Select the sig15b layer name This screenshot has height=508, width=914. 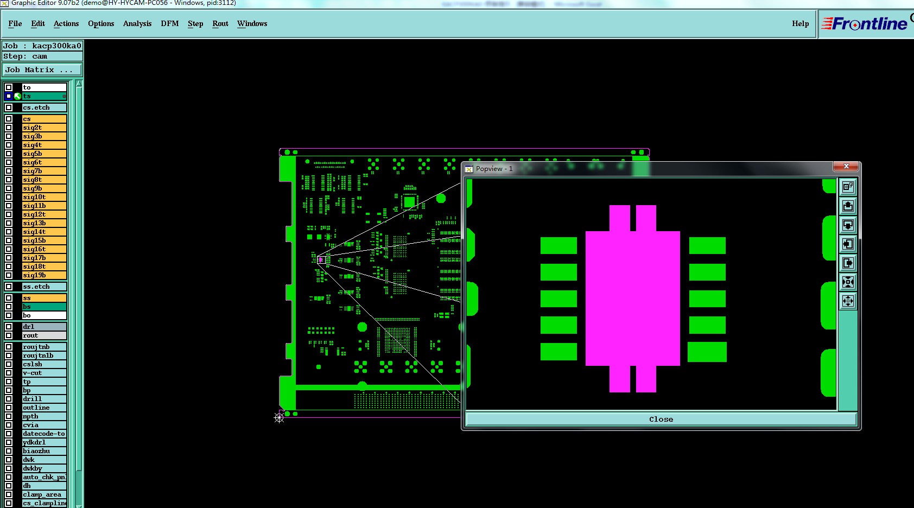coord(44,240)
